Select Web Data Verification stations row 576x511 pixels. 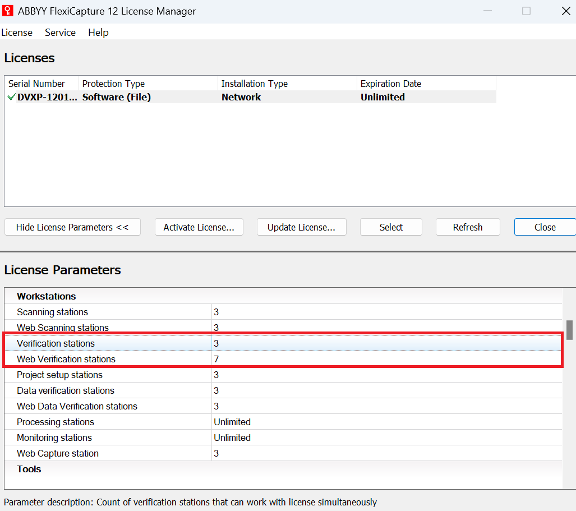[x=283, y=406]
